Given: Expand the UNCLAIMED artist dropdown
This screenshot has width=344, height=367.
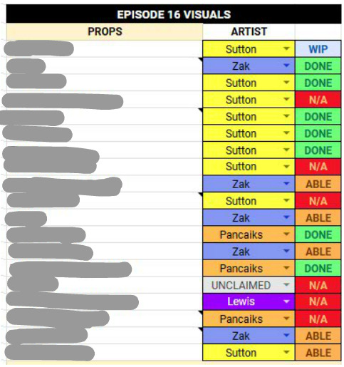Looking at the screenshot, I should pos(286,285).
